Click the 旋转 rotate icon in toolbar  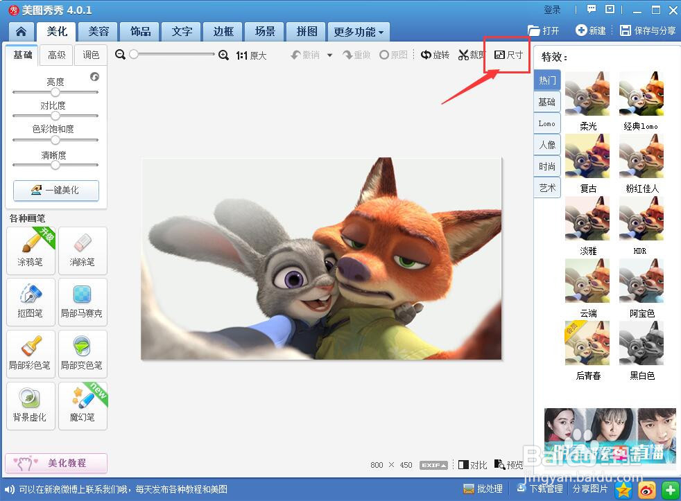435,55
